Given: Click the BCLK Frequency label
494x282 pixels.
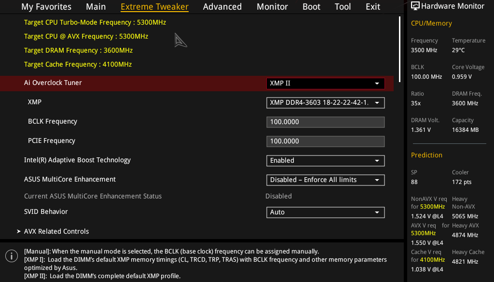Looking at the screenshot, I should [x=53, y=121].
